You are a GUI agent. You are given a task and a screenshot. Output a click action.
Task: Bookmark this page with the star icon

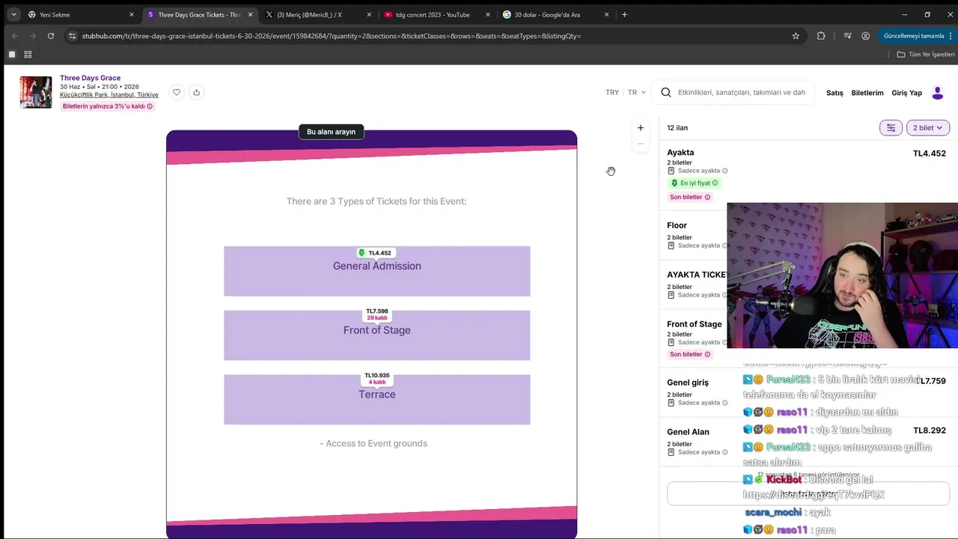click(x=796, y=36)
